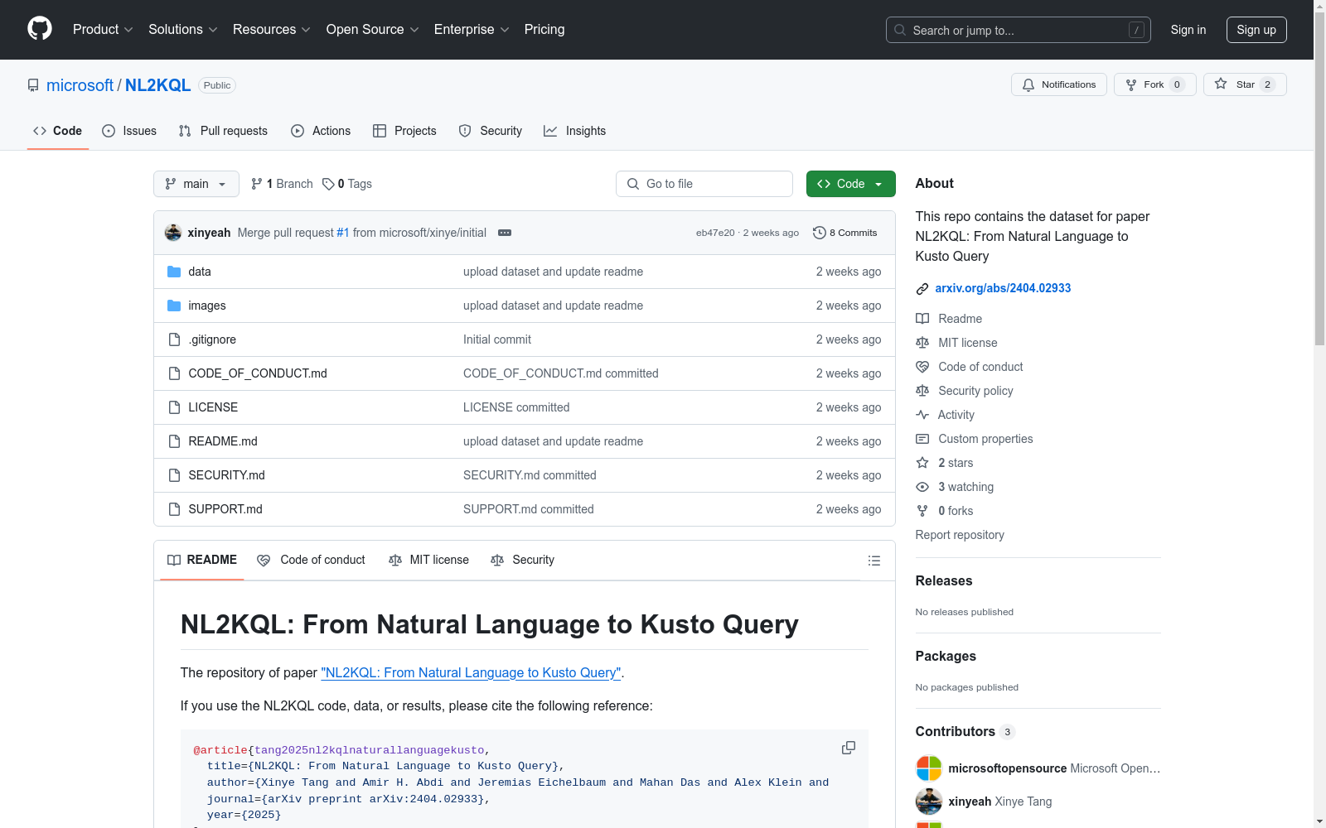Click the pulse icon beside Activity
The width and height of the screenshot is (1326, 828).
coord(922,415)
